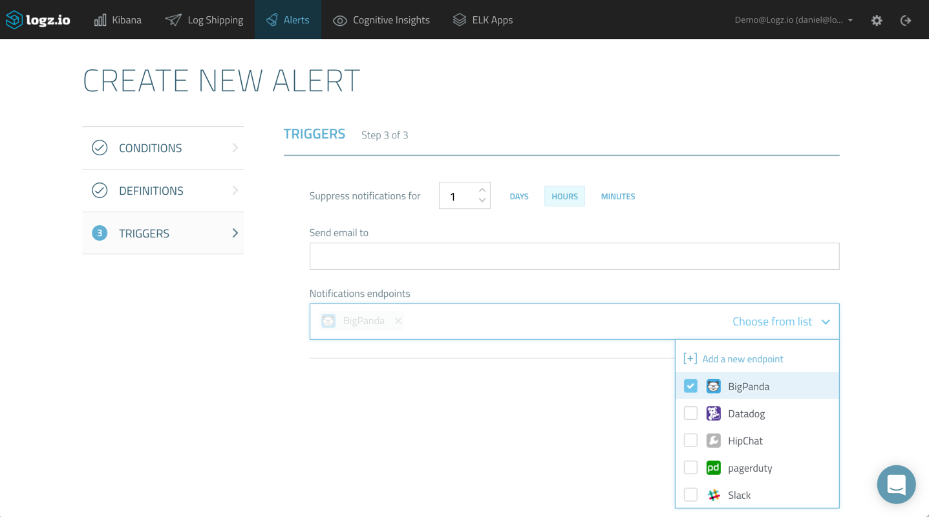Increase suppress notifications value
The image size is (929, 517).
tap(482, 190)
